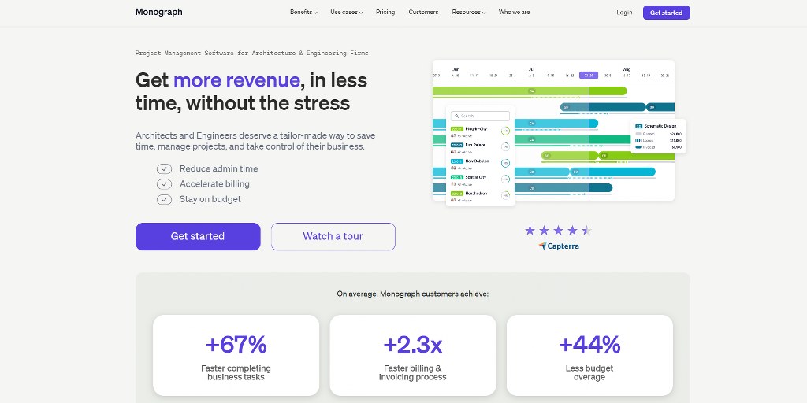Viewport: 807px width, 403px height.
Task: Select the highlighted 23-29 week marker
Action: pos(588,75)
